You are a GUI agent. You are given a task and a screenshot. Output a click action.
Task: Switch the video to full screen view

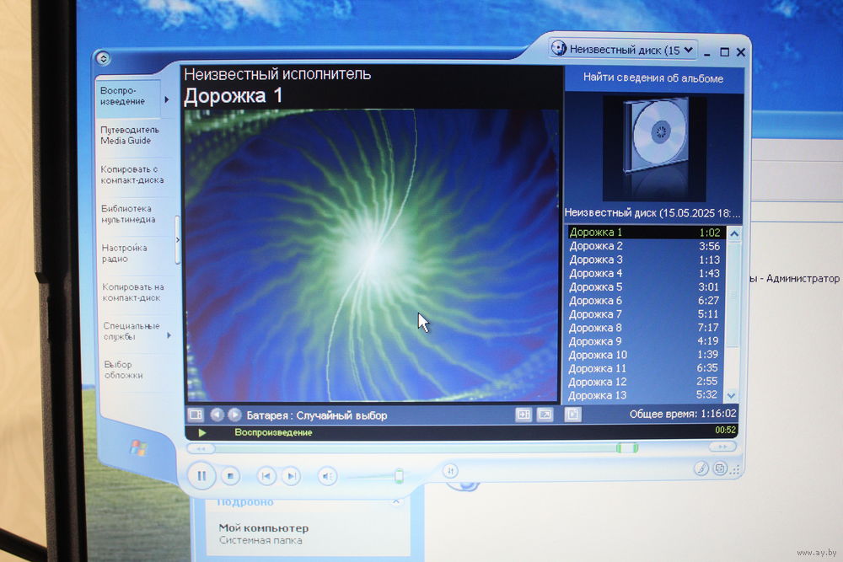[x=545, y=415]
